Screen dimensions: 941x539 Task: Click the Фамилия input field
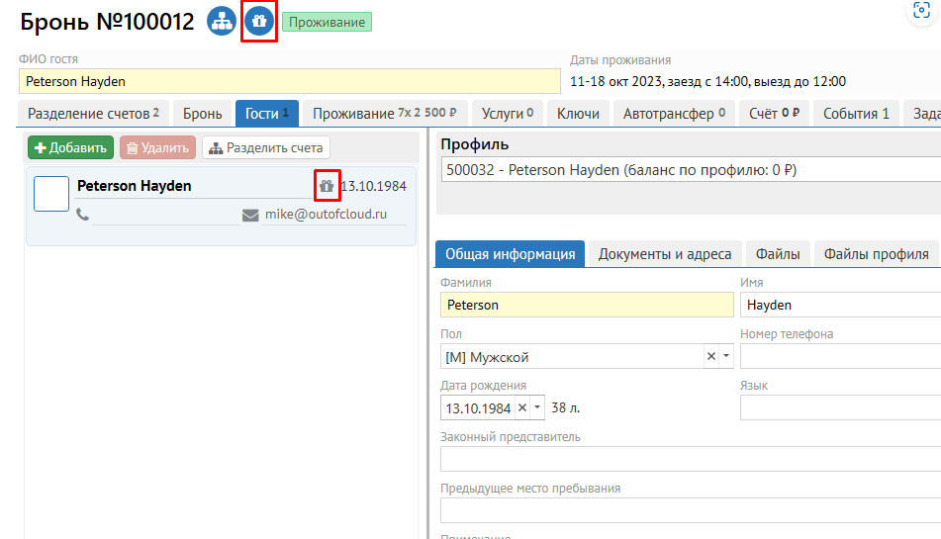[586, 305]
